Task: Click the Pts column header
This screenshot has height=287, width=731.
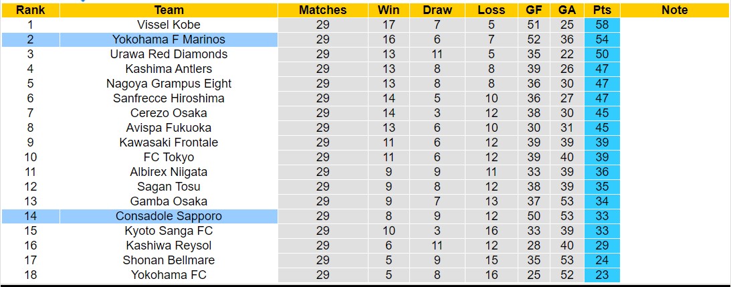Action: (x=602, y=10)
